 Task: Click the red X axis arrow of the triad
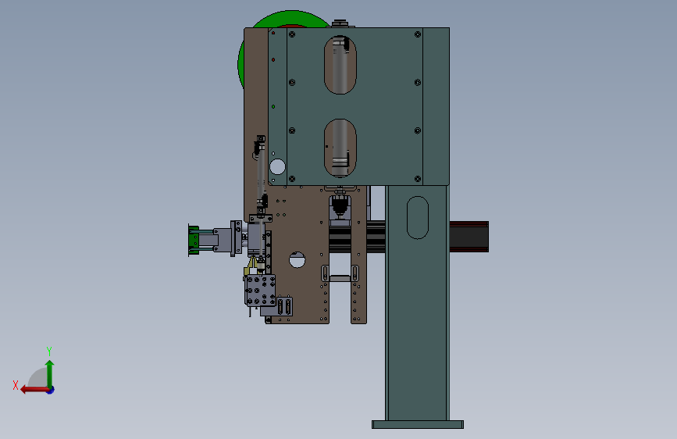[34, 390]
